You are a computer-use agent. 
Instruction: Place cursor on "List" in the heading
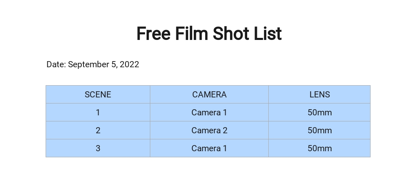[x=268, y=34]
